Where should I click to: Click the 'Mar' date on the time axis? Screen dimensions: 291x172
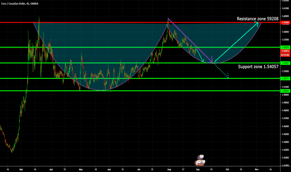pyautogui.click(x=21, y=169)
